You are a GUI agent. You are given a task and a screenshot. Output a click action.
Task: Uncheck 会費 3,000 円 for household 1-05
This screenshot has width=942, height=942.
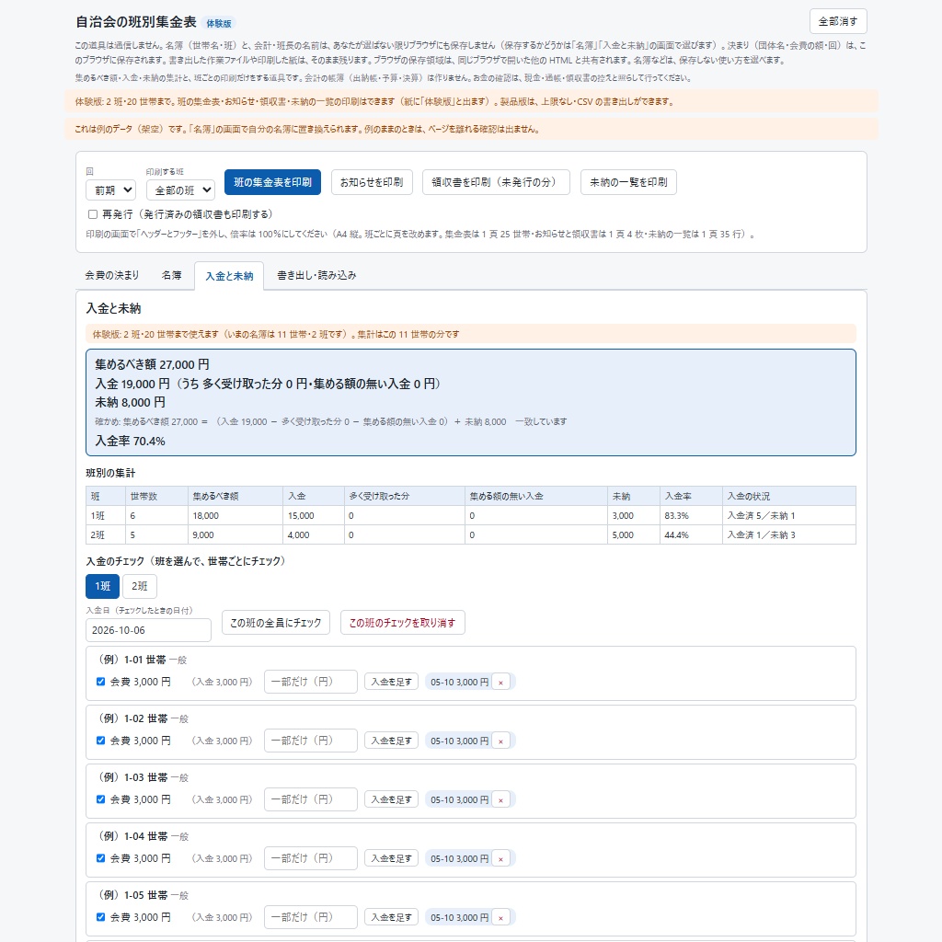tap(101, 917)
